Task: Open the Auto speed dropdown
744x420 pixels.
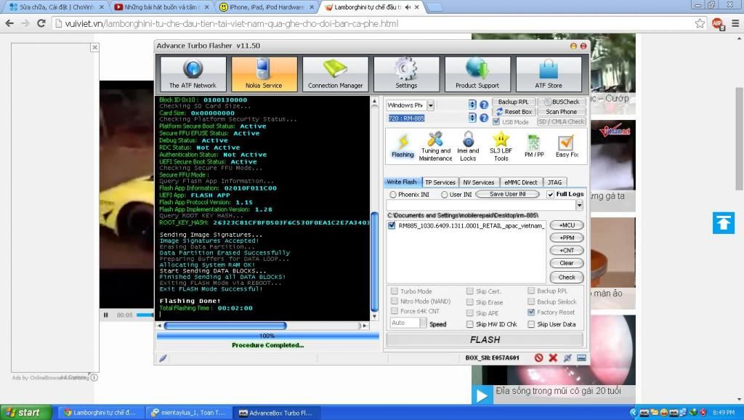Action: [424, 323]
